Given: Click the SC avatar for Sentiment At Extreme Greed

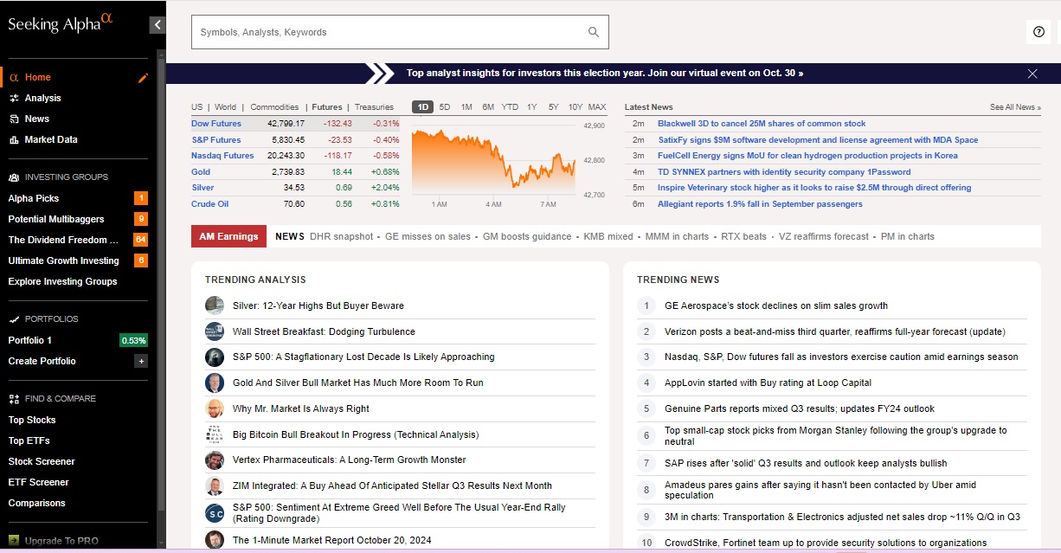Looking at the screenshot, I should click(215, 513).
